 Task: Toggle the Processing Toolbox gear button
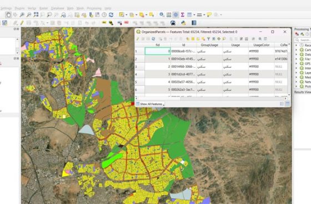(175, 14)
